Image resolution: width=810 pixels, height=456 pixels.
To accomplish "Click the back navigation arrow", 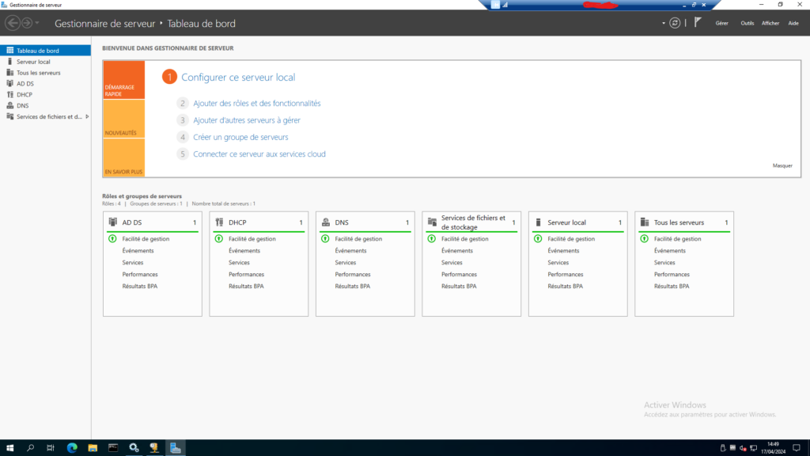I will click(x=12, y=23).
